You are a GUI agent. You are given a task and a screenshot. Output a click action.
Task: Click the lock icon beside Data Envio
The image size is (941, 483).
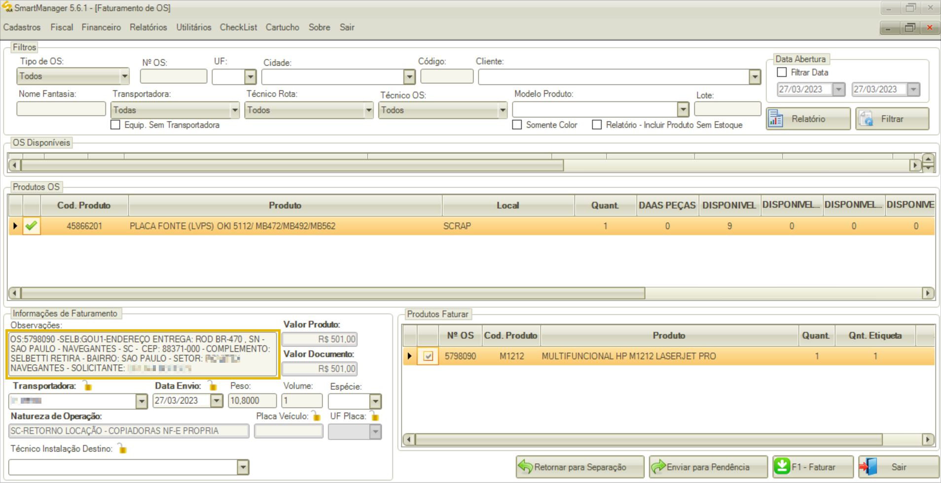[213, 385]
